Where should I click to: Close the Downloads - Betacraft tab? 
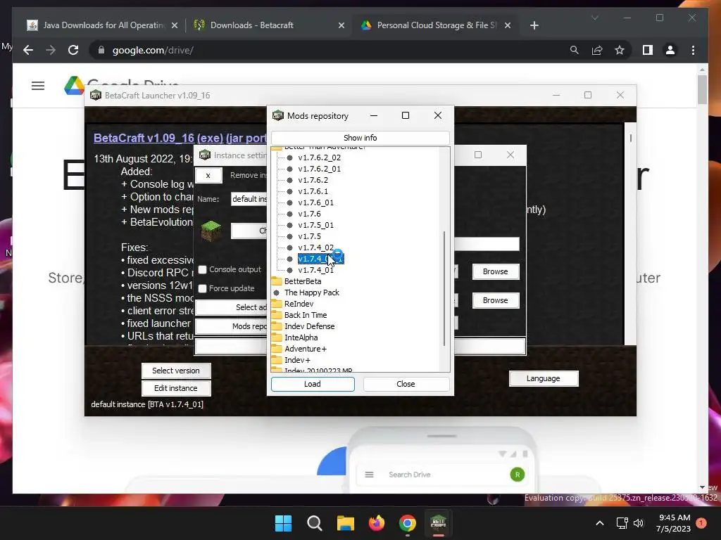[x=341, y=25]
